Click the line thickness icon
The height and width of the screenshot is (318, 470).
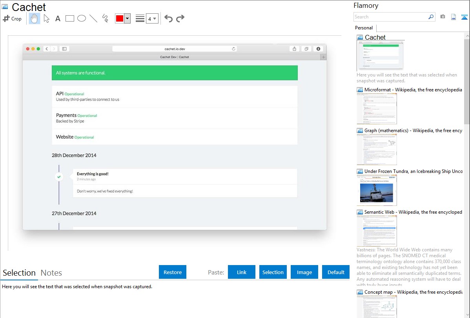[x=140, y=18]
